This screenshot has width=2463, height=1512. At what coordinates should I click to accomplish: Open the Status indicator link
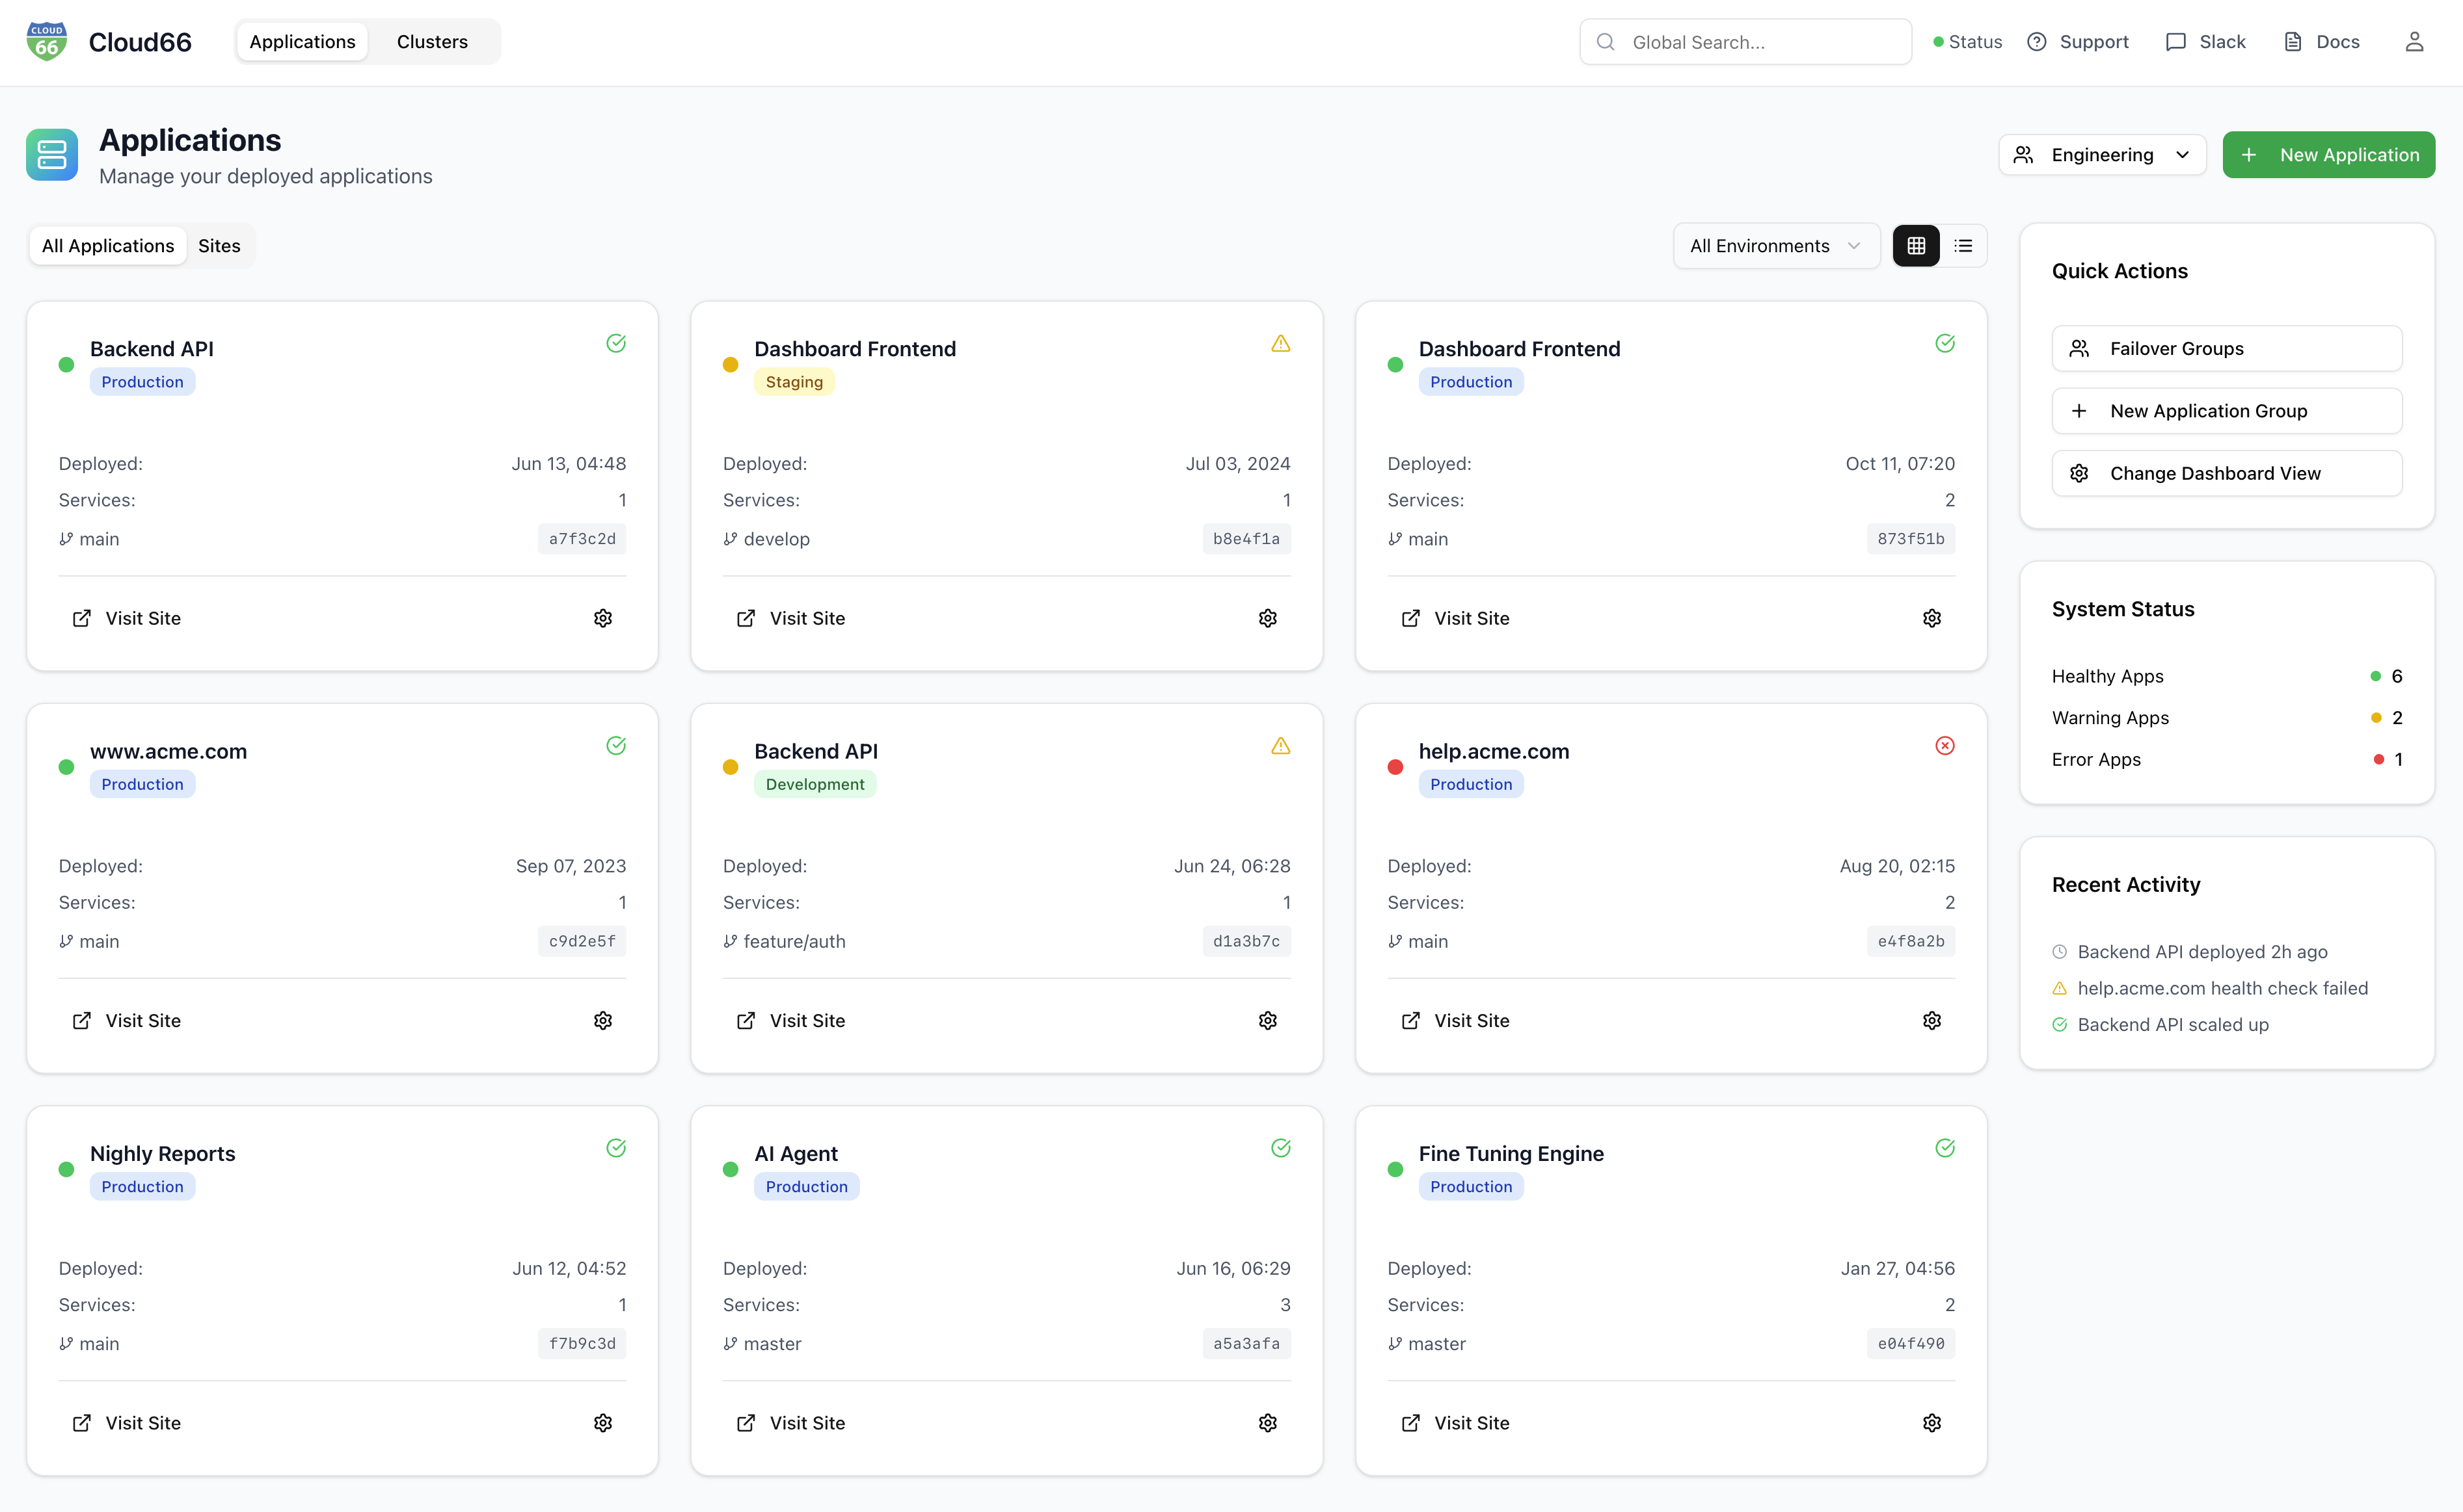tap(1967, 42)
